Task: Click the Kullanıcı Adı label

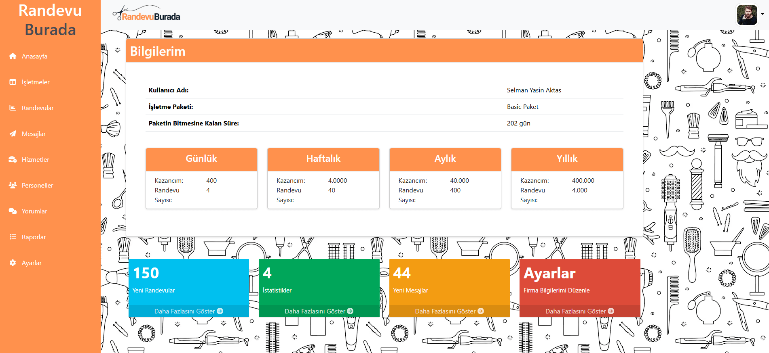Action: coord(169,90)
